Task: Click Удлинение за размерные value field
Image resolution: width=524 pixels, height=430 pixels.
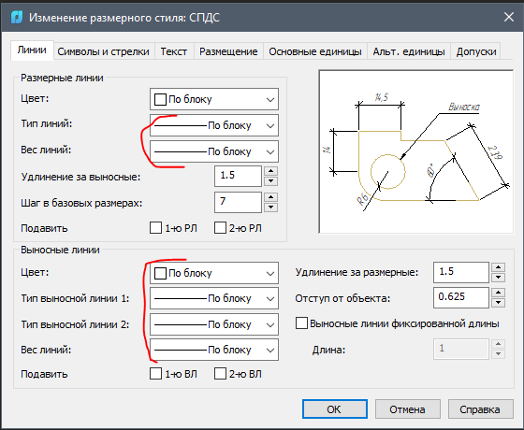Action: pos(461,272)
